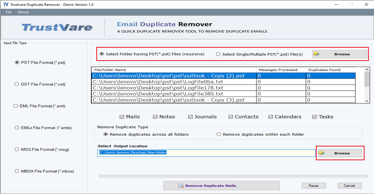Open the About menu
The width and height of the screenshot is (374, 194).
[x=23, y=12]
